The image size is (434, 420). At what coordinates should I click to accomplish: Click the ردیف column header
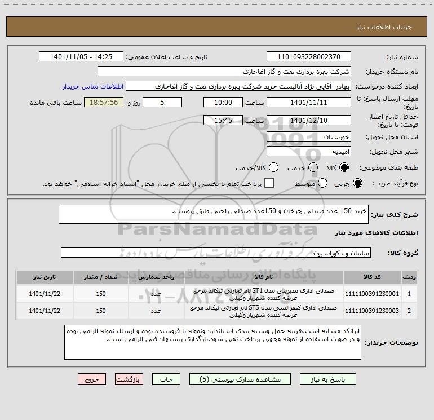click(x=409, y=277)
